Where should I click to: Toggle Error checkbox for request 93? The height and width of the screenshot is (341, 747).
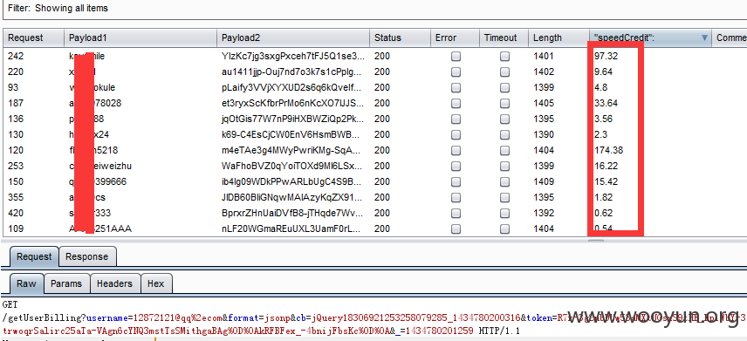click(x=456, y=87)
